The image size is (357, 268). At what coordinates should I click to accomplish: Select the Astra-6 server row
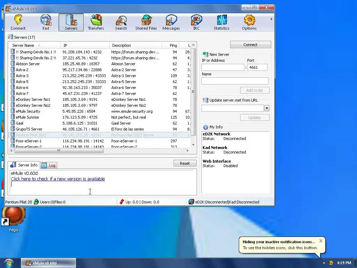[x=100, y=88]
